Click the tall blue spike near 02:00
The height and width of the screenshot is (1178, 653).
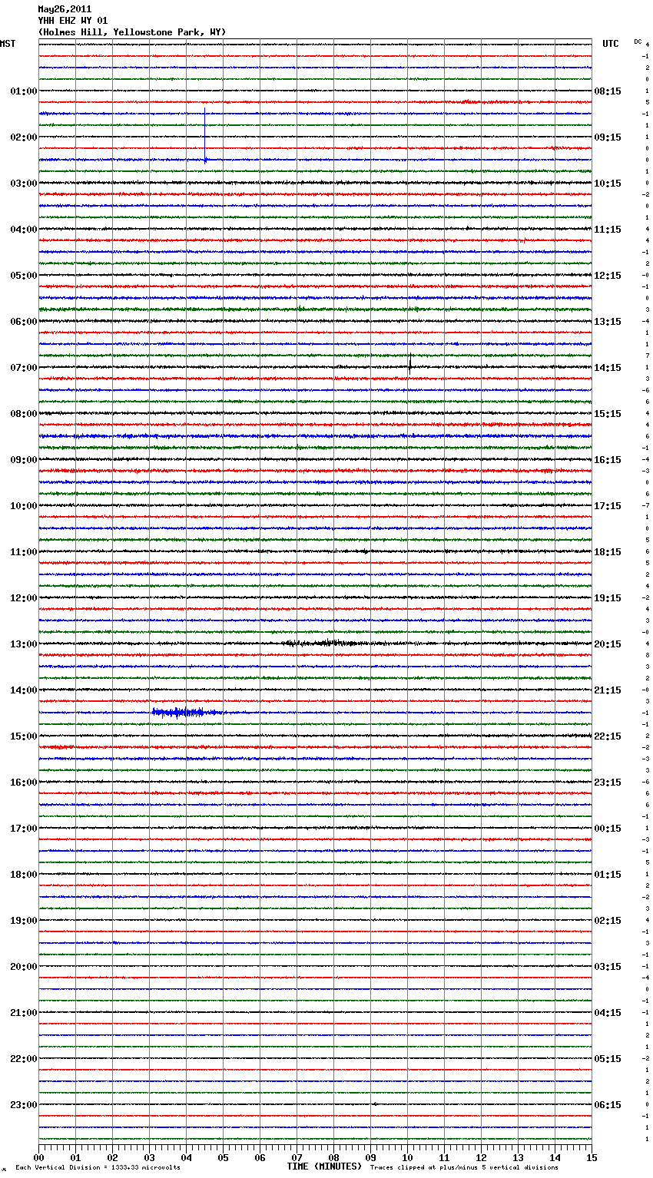click(x=205, y=136)
